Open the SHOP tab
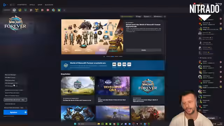The height and width of the screenshot is (126, 224). tap(40, 5)
